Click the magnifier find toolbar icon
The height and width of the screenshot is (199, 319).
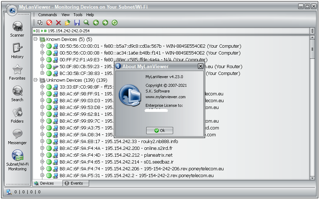point(87,23)
